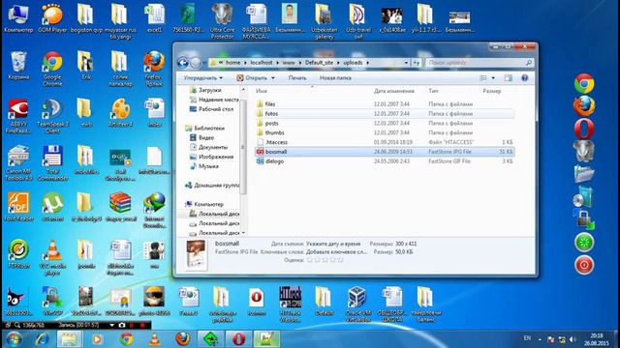Click the Печать toolbar button
Screen dimensions: 620x348
tap(297, 77)
